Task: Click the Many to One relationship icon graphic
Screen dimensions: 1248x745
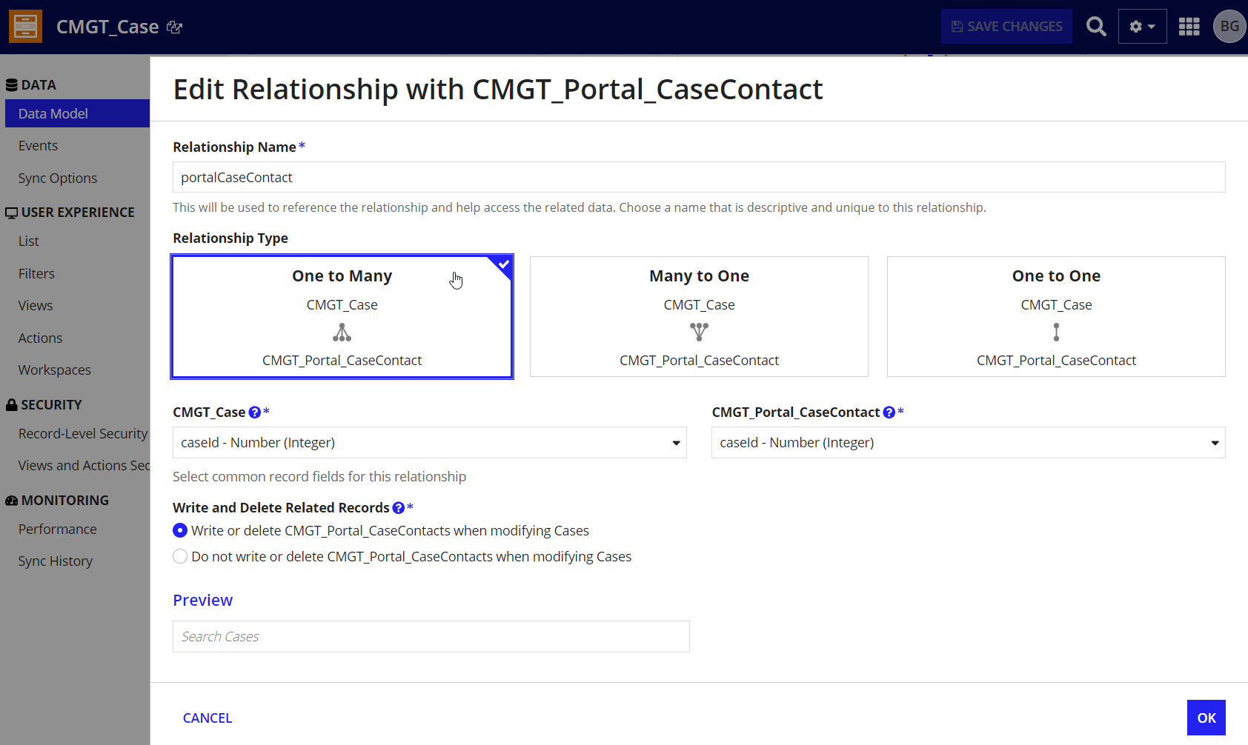Action: 699,332
